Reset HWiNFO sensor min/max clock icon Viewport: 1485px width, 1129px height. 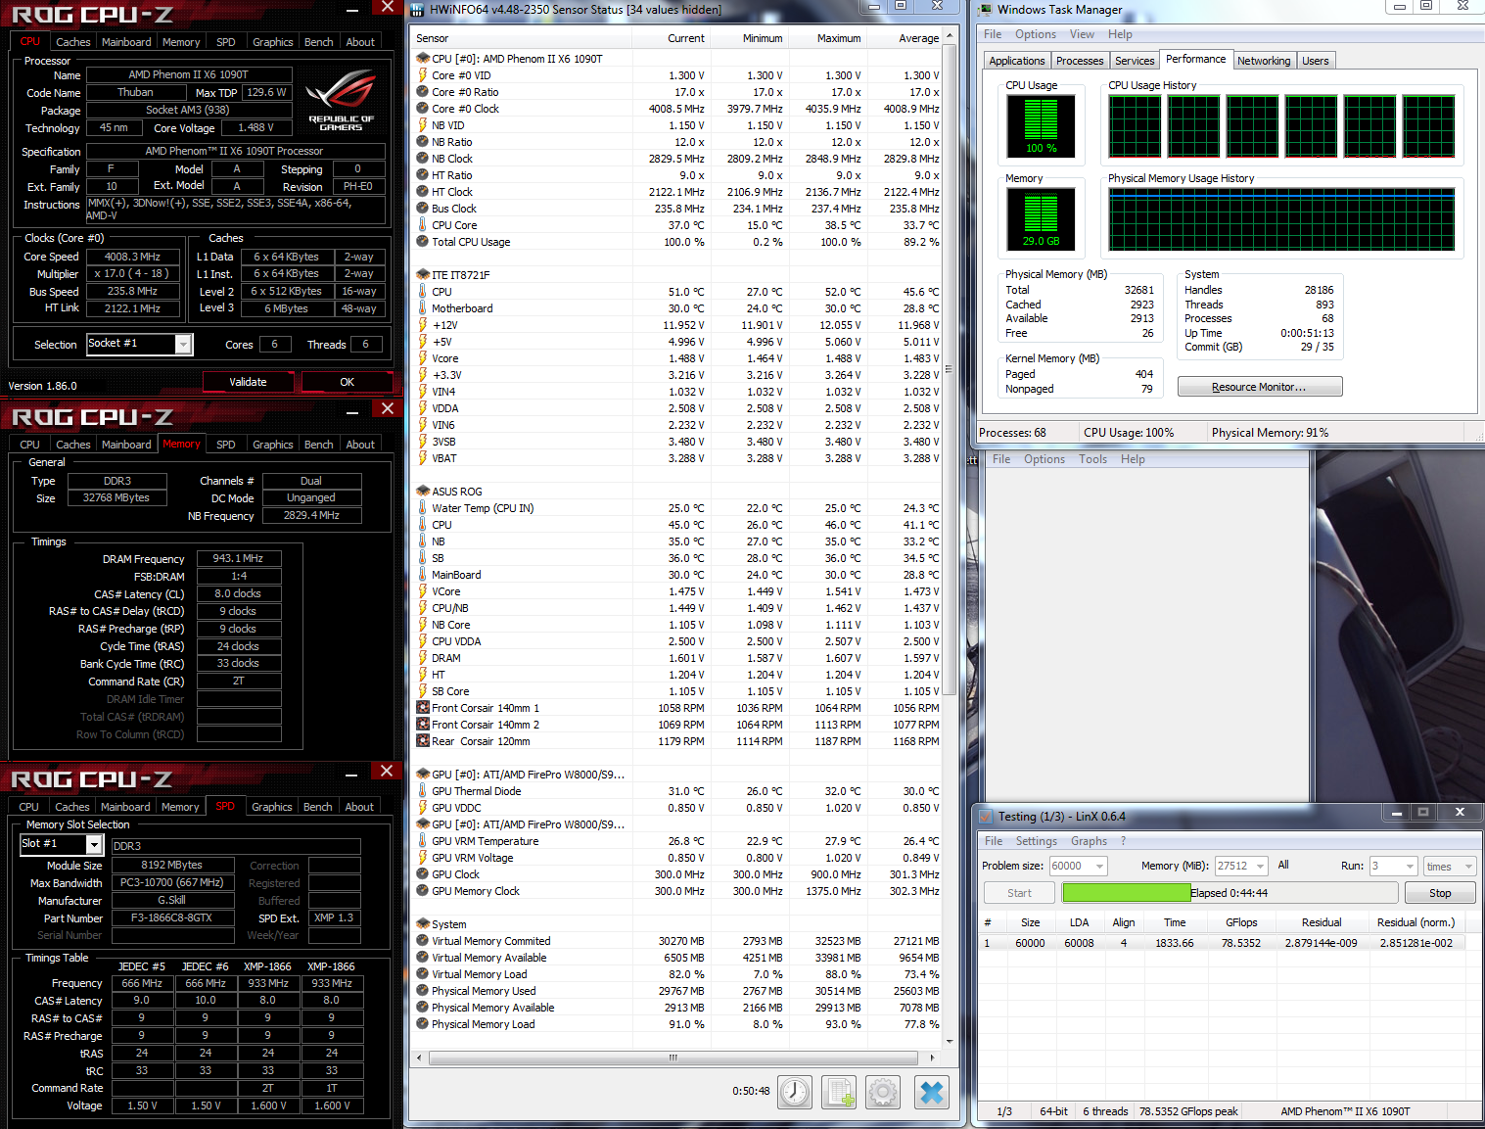tap(795, 1092)
